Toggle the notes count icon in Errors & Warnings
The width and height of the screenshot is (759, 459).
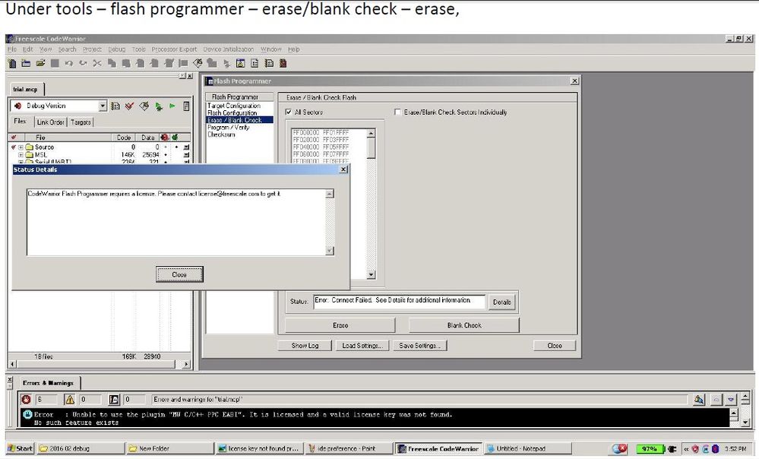pyautogui.click(x=114, y=400)
